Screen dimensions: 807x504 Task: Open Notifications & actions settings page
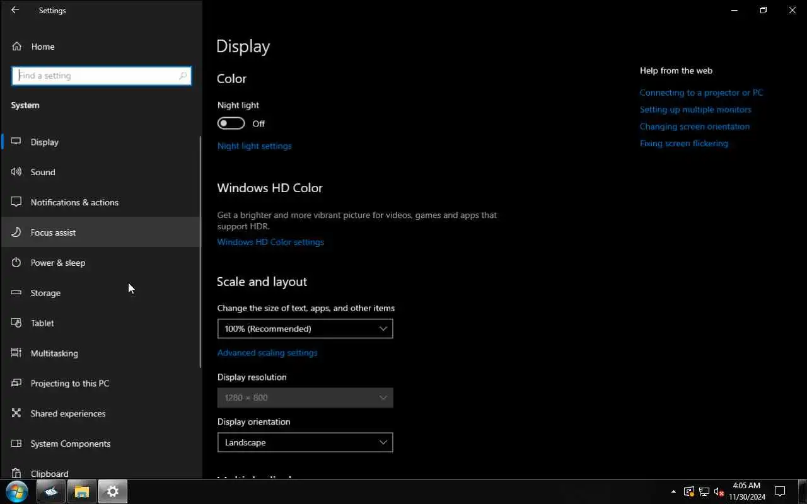pyautogui.click(x=74, y=202)
